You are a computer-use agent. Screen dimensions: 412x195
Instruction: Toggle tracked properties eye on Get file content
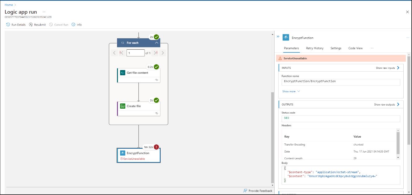157,80
